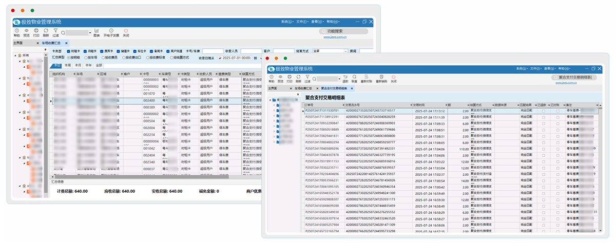Click 过滤 filter icon in front window
Screen dimensions: 616x243
[307, 78]
